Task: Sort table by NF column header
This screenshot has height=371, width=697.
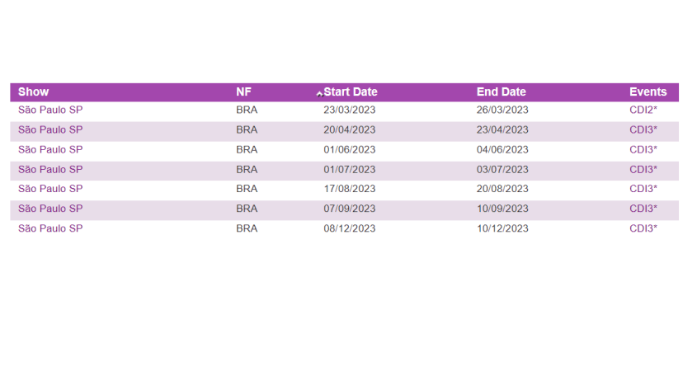Action: [x=243, y=92]
